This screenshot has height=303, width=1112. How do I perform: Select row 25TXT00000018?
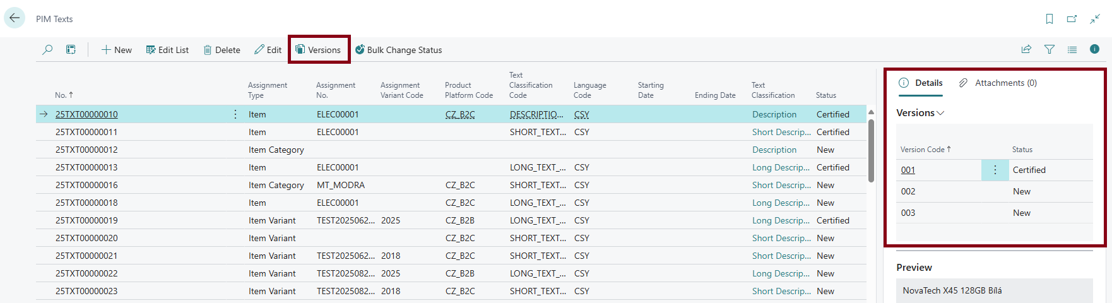point(451,203)
